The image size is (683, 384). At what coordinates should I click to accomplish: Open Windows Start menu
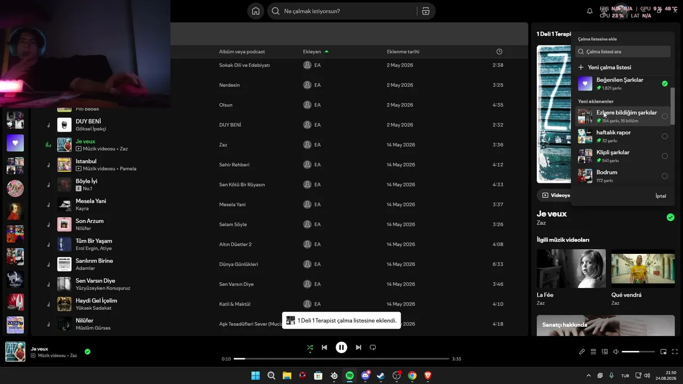pos(256,375)
